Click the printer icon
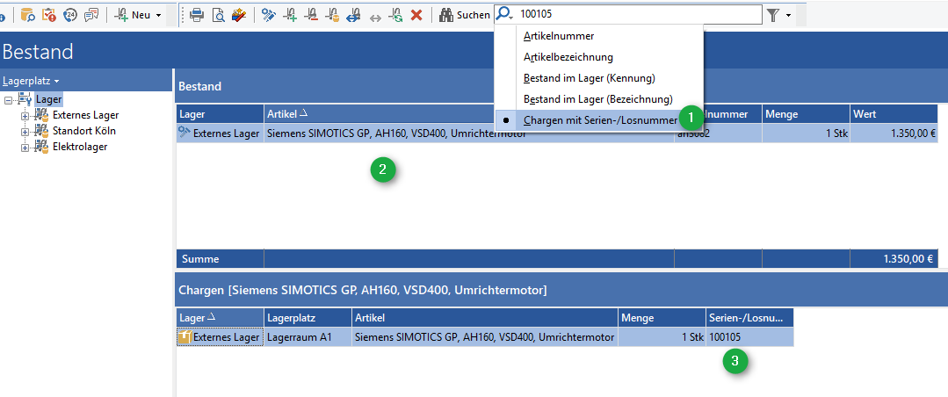This screenshot has height=397, width=948. (197, 15)
